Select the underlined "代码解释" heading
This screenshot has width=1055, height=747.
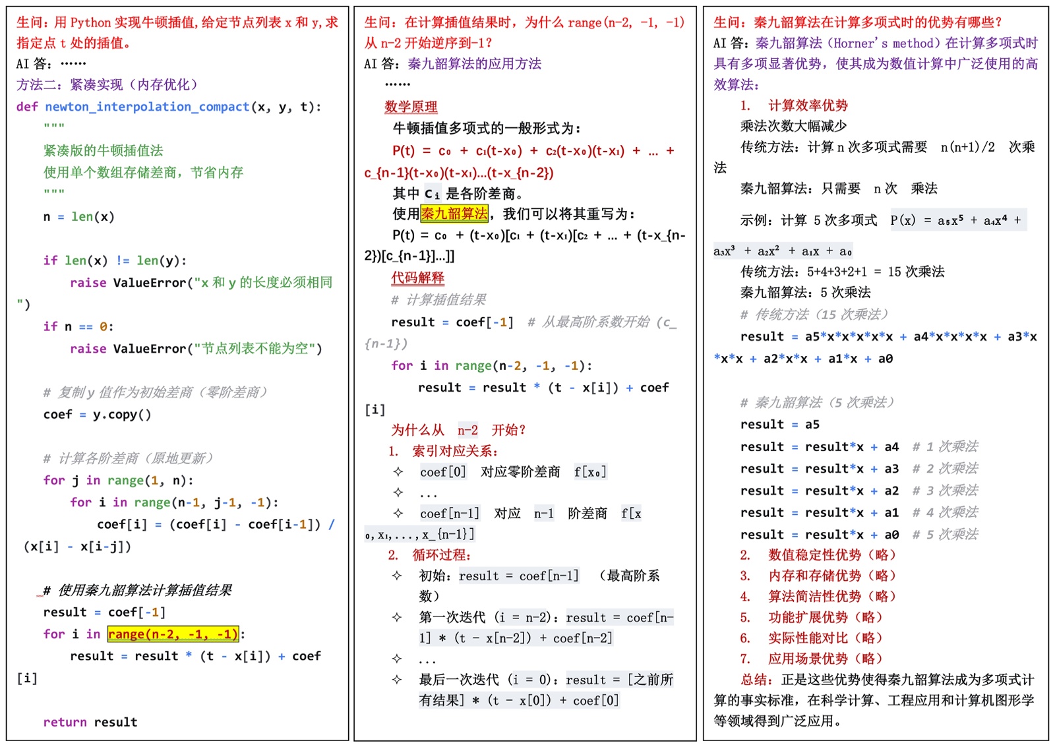coord(417,278)
